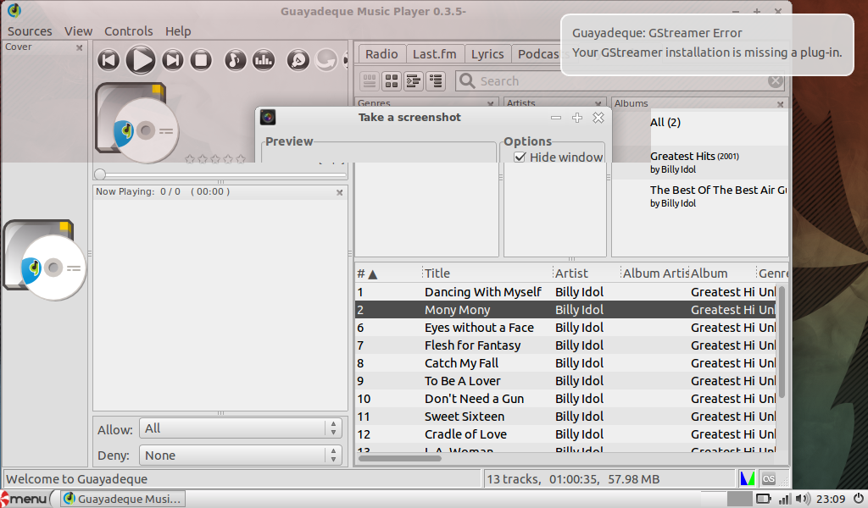Sort tracks by the # column
This screenshot has width=868, height=508.
(x=387, y=273)
